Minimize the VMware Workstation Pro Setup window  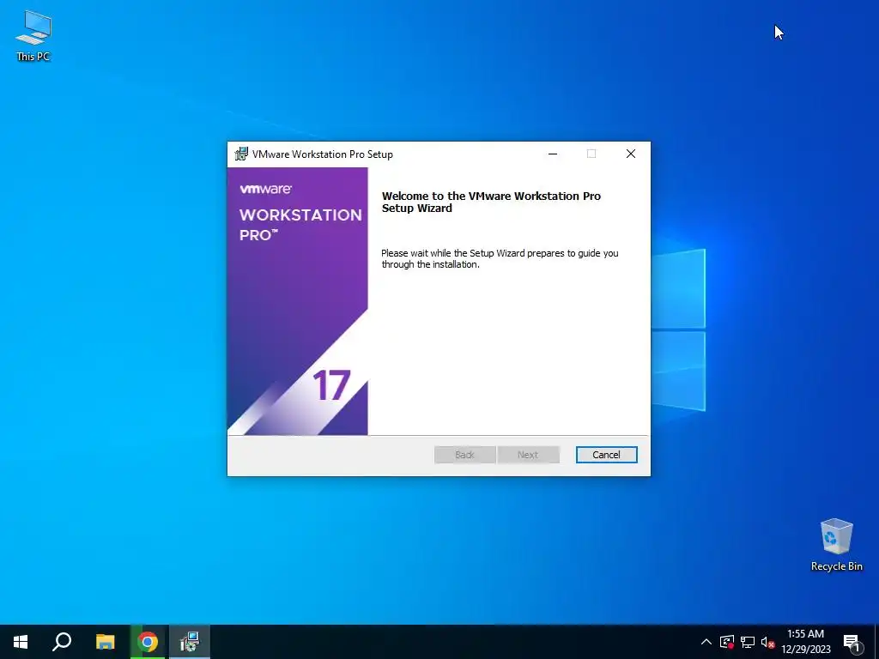(553, 154)
